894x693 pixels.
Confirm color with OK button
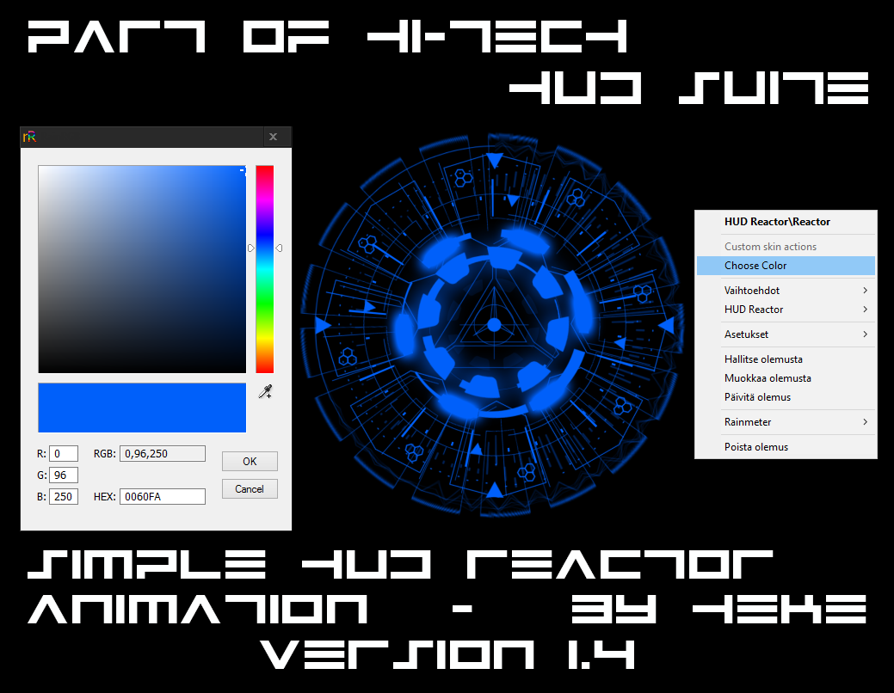click(x=250, y=461)
